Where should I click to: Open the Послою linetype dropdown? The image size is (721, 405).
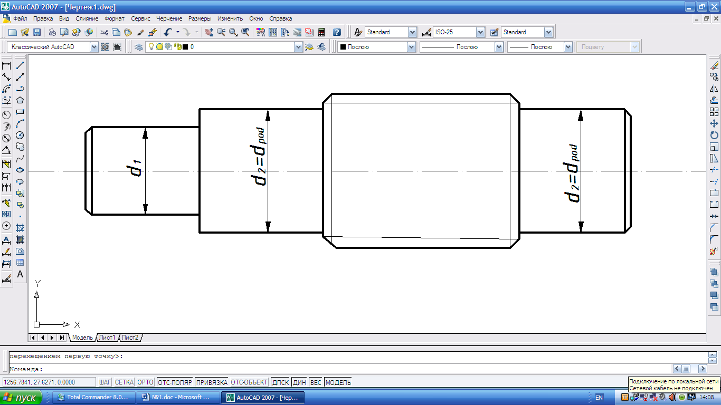(499, 47)
